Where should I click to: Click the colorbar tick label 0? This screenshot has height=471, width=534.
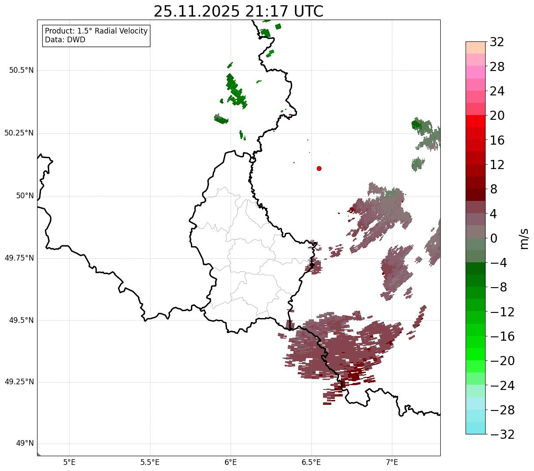[493, 238]
